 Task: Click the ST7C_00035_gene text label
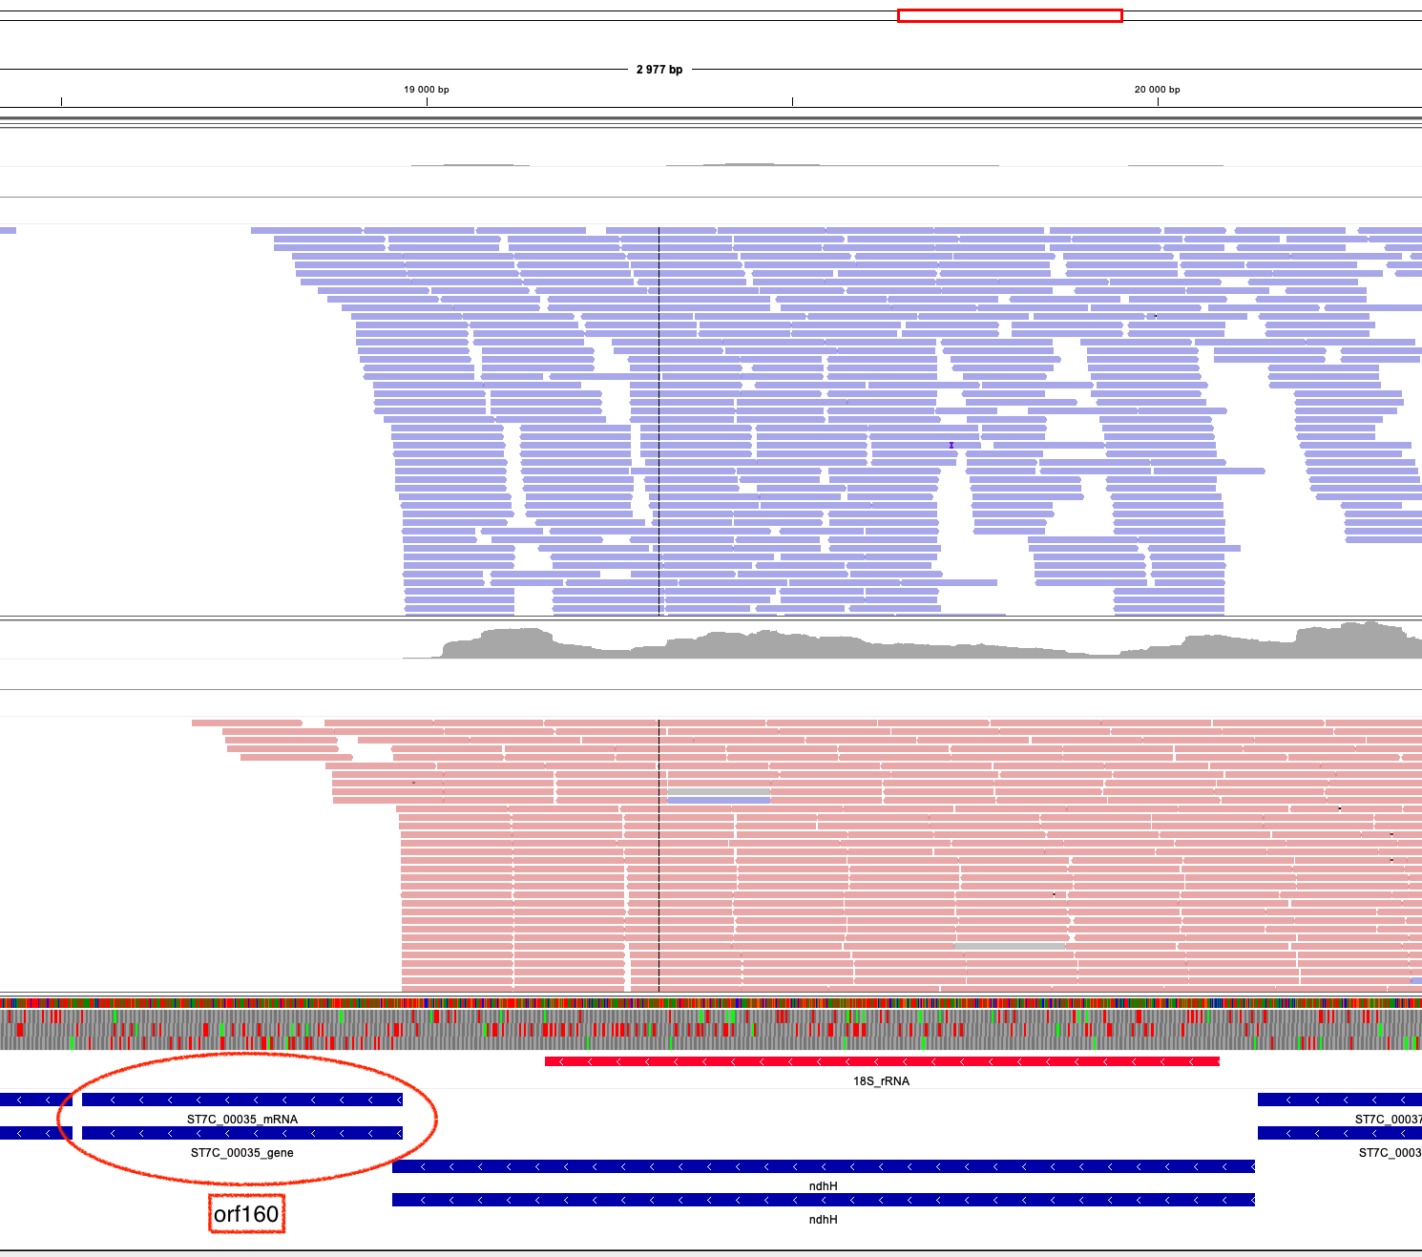pos(242,1153)
